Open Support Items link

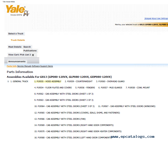[x=47, y=66]
